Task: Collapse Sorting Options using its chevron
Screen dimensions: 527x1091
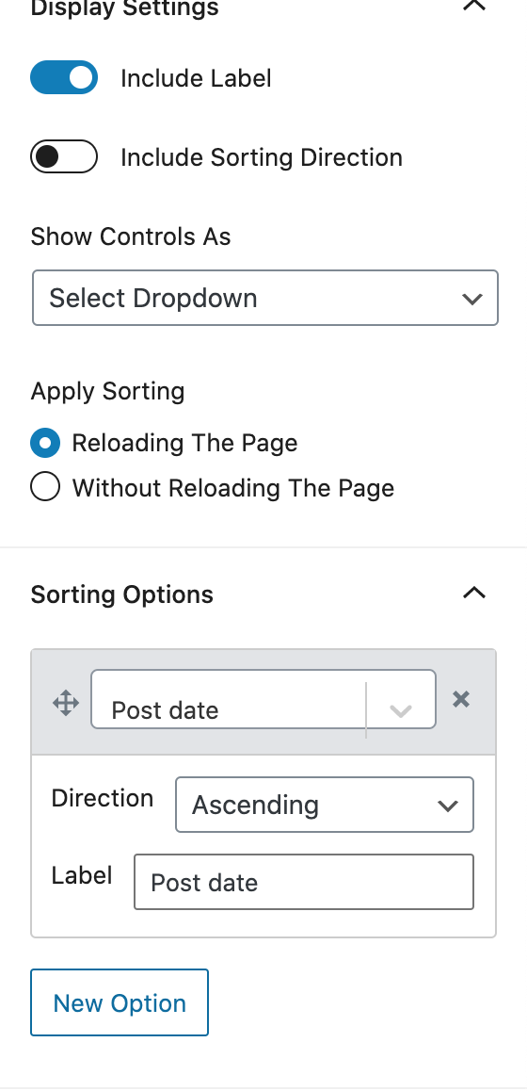Action: [474, 593]
